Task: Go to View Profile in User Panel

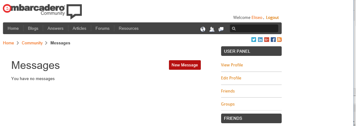Action: click(x=232, y=65)
